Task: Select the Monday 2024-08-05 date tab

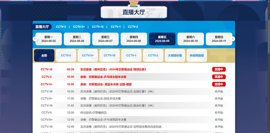Action: [x=48, y=39]
